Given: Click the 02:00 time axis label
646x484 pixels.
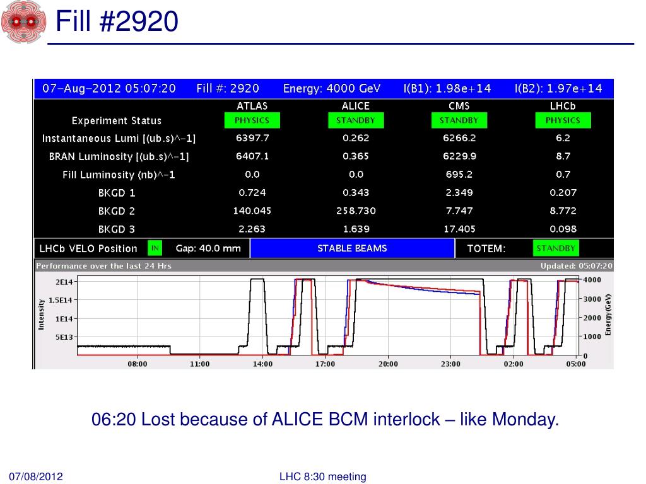Looking at the screenshot, I should point(514,364).
